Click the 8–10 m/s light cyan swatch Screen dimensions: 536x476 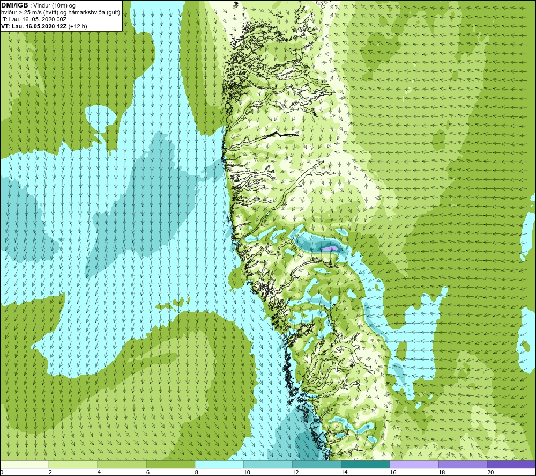coord(219,464)
